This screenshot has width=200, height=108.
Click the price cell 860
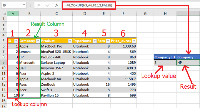point(124,57)
